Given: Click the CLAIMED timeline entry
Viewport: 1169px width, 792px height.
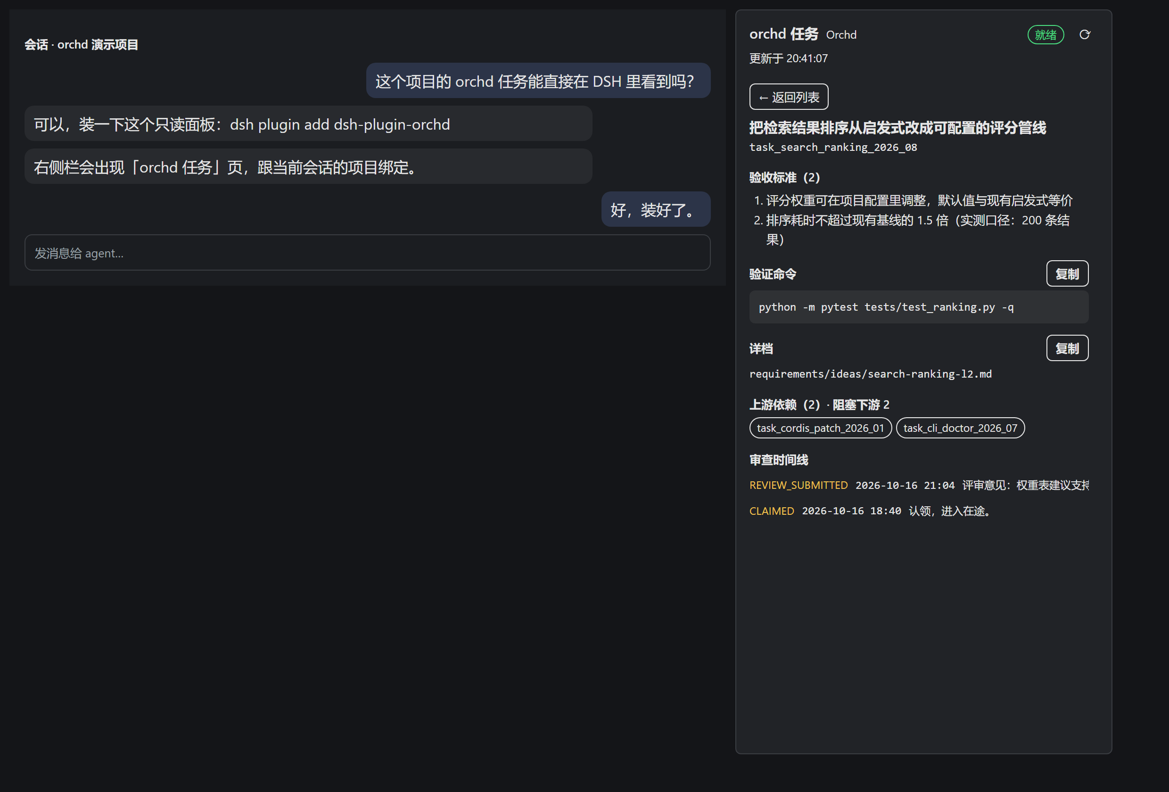Looking at the screenshot, I should click(x=919, y=511).
